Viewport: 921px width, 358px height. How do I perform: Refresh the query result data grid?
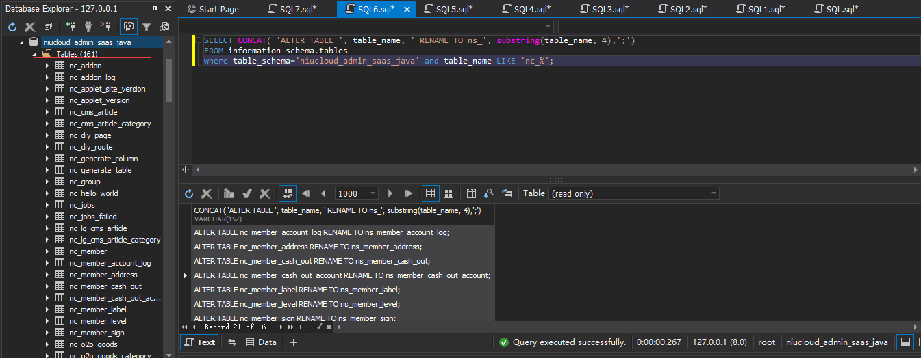click(x=189, y=193)
